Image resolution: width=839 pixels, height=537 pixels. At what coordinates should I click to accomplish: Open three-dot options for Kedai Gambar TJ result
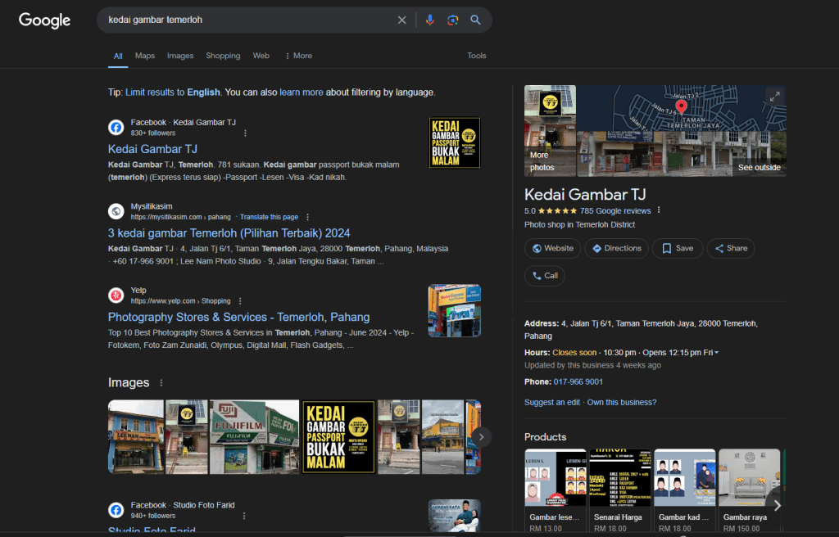245,133
